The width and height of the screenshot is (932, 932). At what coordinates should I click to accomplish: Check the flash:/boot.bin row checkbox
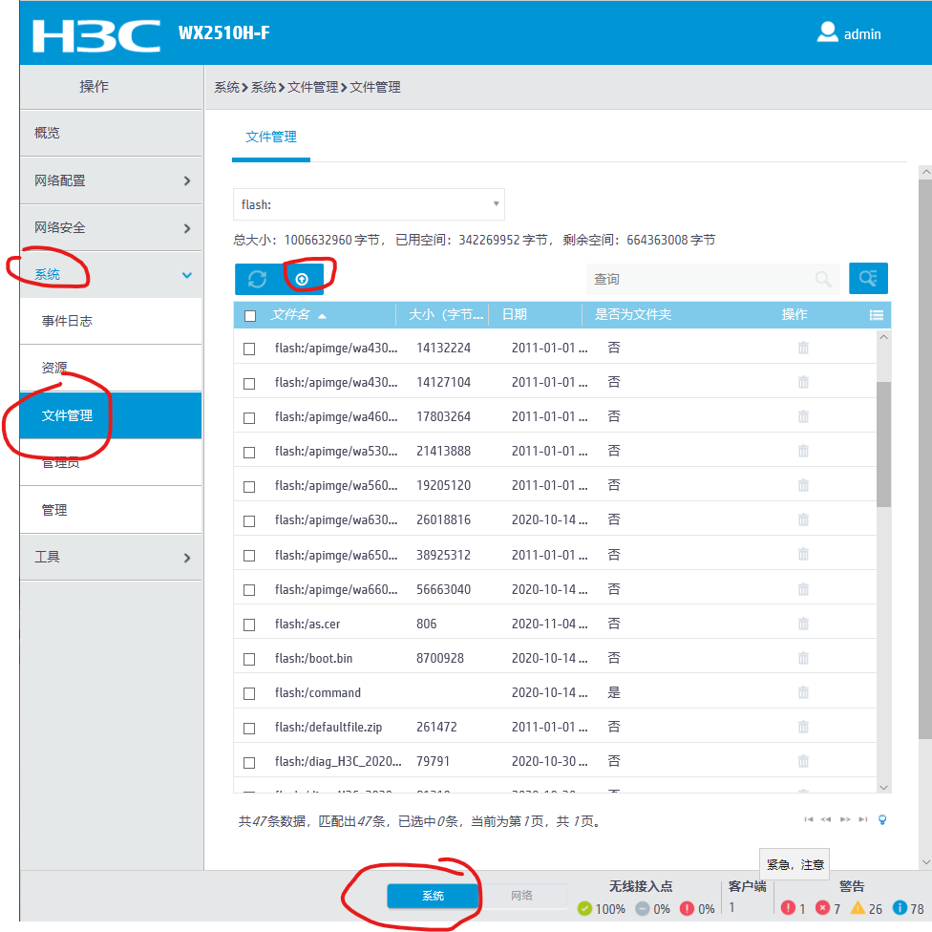[249, 658]
